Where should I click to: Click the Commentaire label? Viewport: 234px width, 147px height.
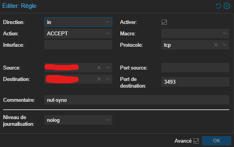pos(19,100)
